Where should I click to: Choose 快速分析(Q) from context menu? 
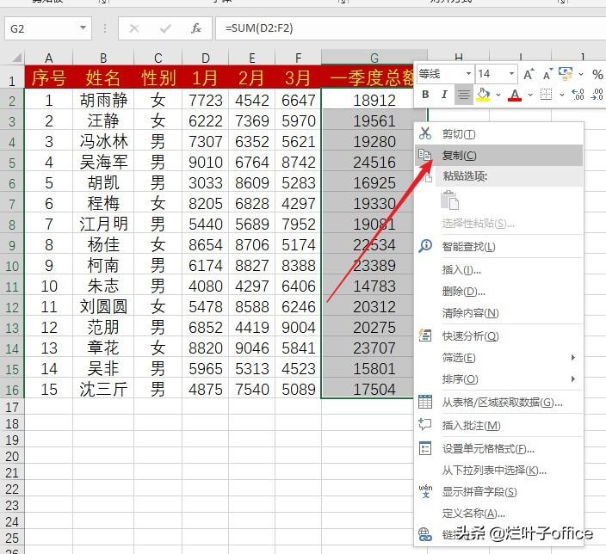(x=498, y=336)
